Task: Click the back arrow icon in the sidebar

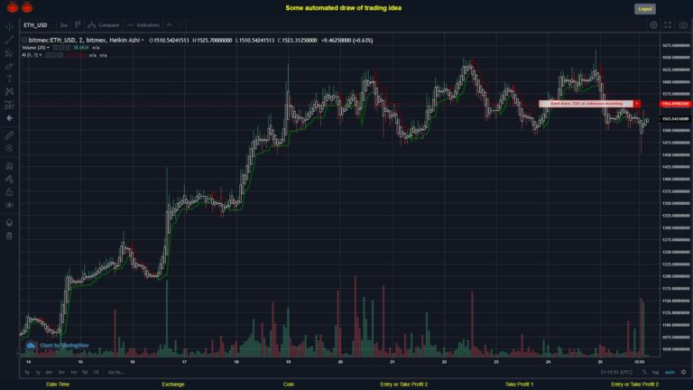Action: (x=9, y=118)
